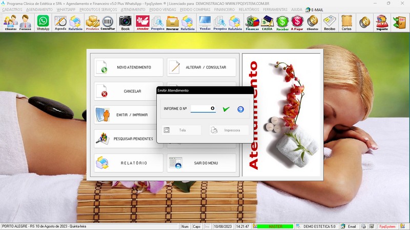Click the Impressora output button

click(229, 130)
